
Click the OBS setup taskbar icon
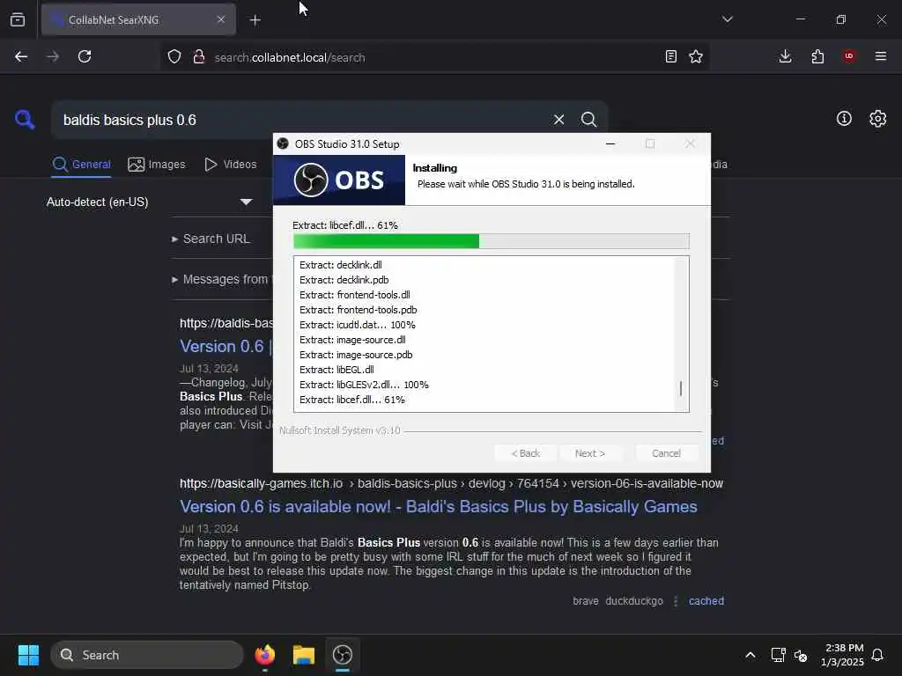coord(343,655)
